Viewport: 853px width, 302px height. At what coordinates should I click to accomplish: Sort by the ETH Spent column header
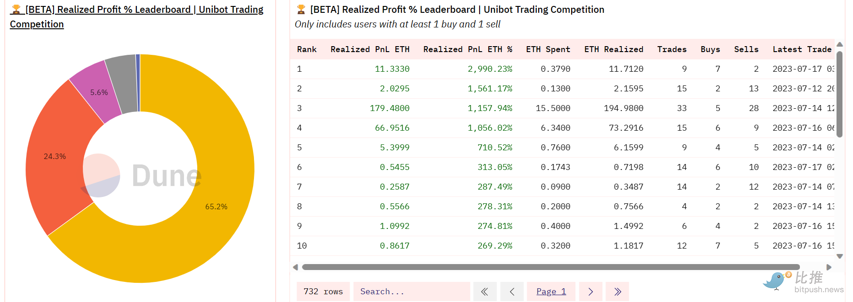coord(548,49)
